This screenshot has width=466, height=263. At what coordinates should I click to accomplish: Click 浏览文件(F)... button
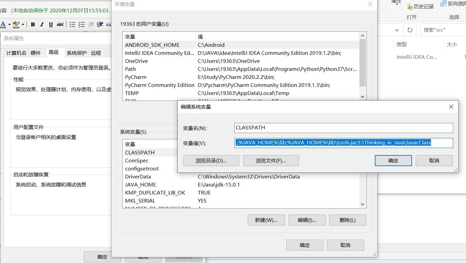pos(271,160)
